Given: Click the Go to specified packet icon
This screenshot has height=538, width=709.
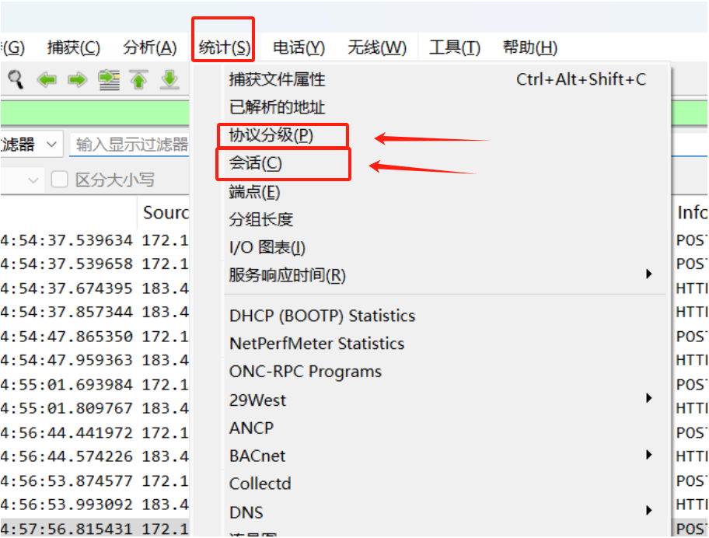Looking at the screenshot, I should (x=109, y=80).
